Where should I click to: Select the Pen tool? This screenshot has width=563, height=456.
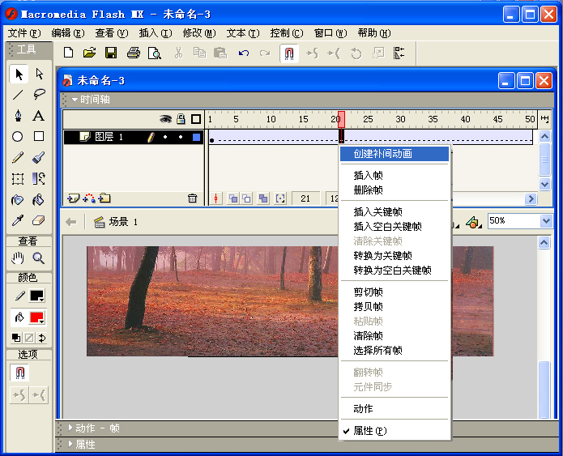[18, 116]
